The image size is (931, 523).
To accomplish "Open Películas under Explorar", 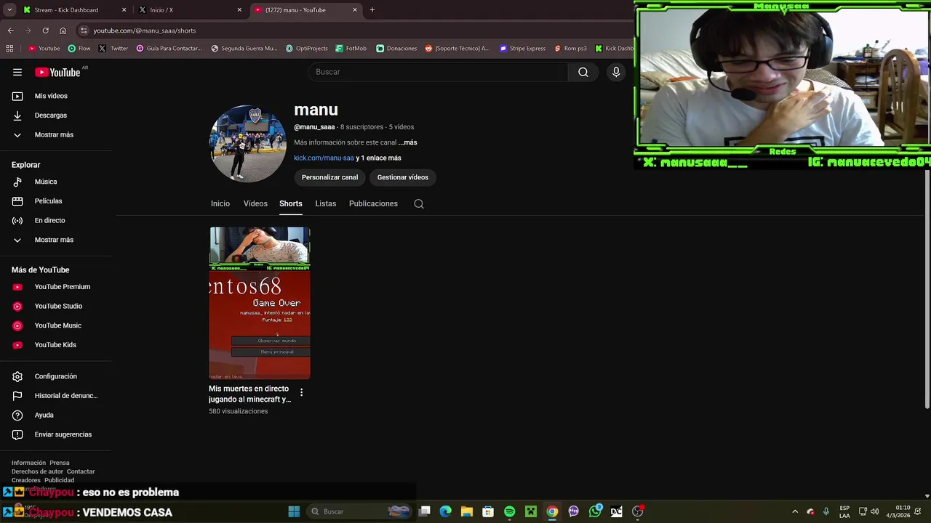I will pos(48,201).
